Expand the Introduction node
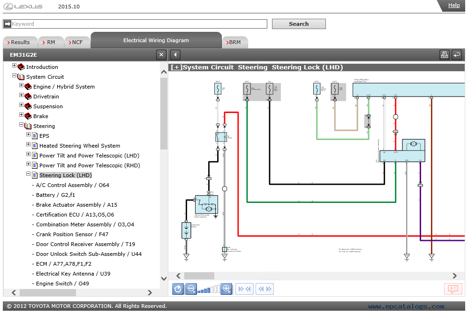This screenshot has height=314, width=468. pyautogui.click(x=14, y=65)
